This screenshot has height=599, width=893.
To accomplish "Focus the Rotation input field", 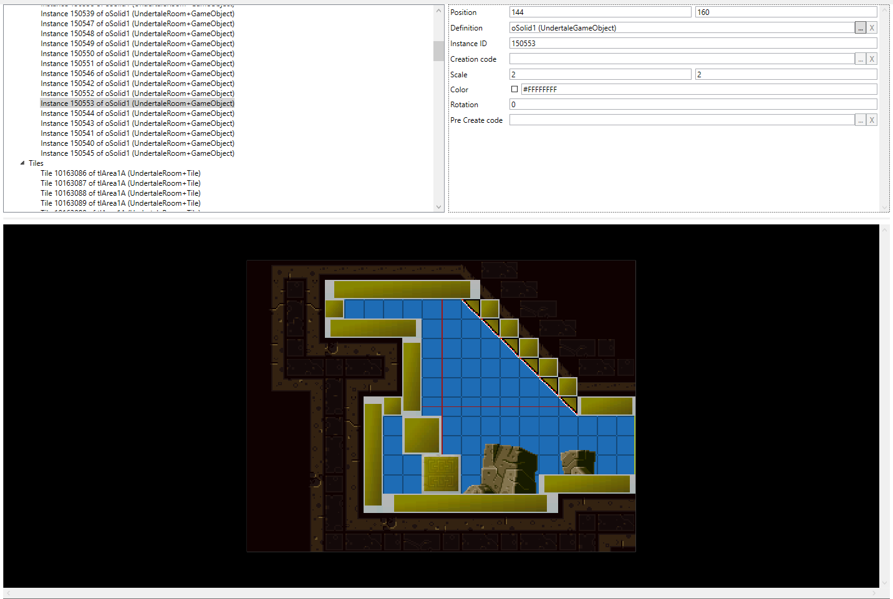I will pyautogui.click(x=693, y=105).
